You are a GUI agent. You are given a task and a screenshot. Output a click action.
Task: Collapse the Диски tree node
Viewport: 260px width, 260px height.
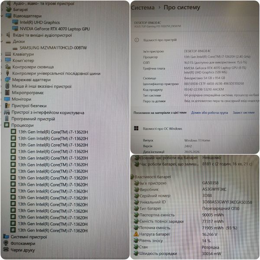(x=2, y=42)
